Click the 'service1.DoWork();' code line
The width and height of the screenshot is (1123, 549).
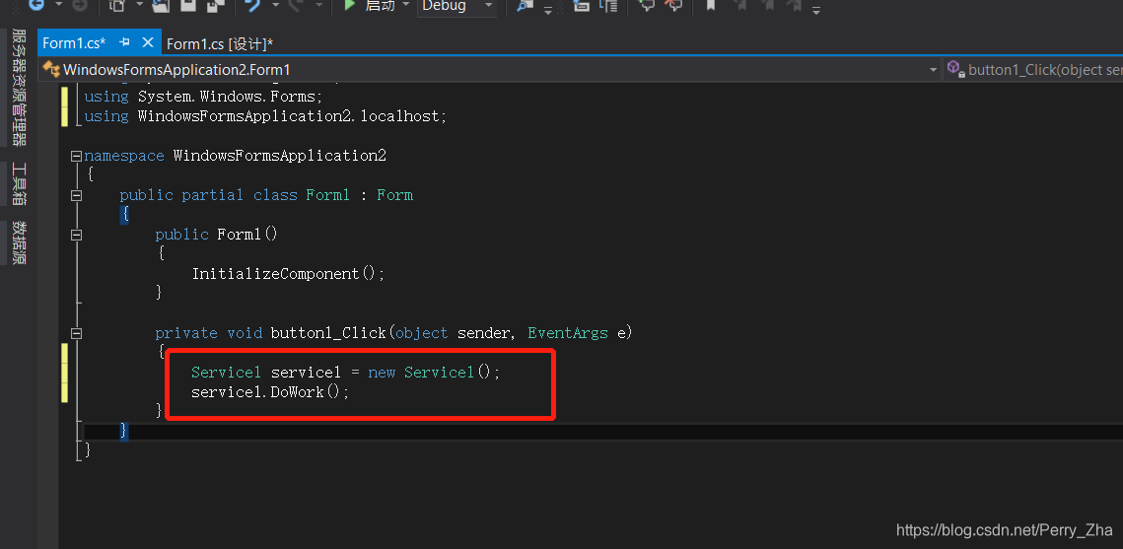point(270,392)
